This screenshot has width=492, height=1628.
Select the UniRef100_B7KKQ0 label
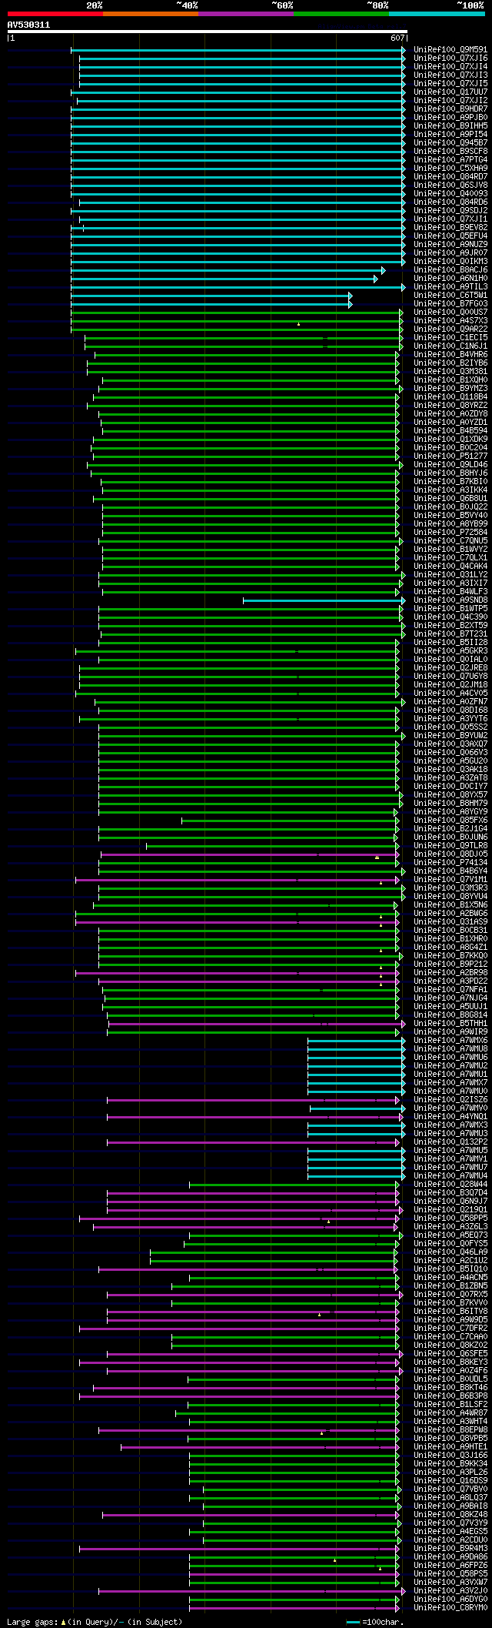click(450, 955)
